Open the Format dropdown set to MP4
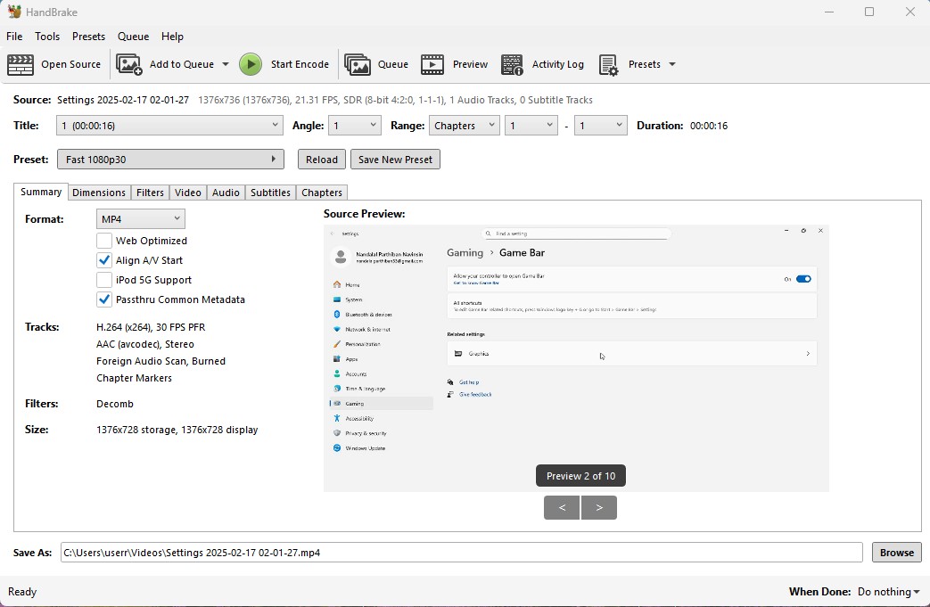930x607 pixels. tap(141, 218)
